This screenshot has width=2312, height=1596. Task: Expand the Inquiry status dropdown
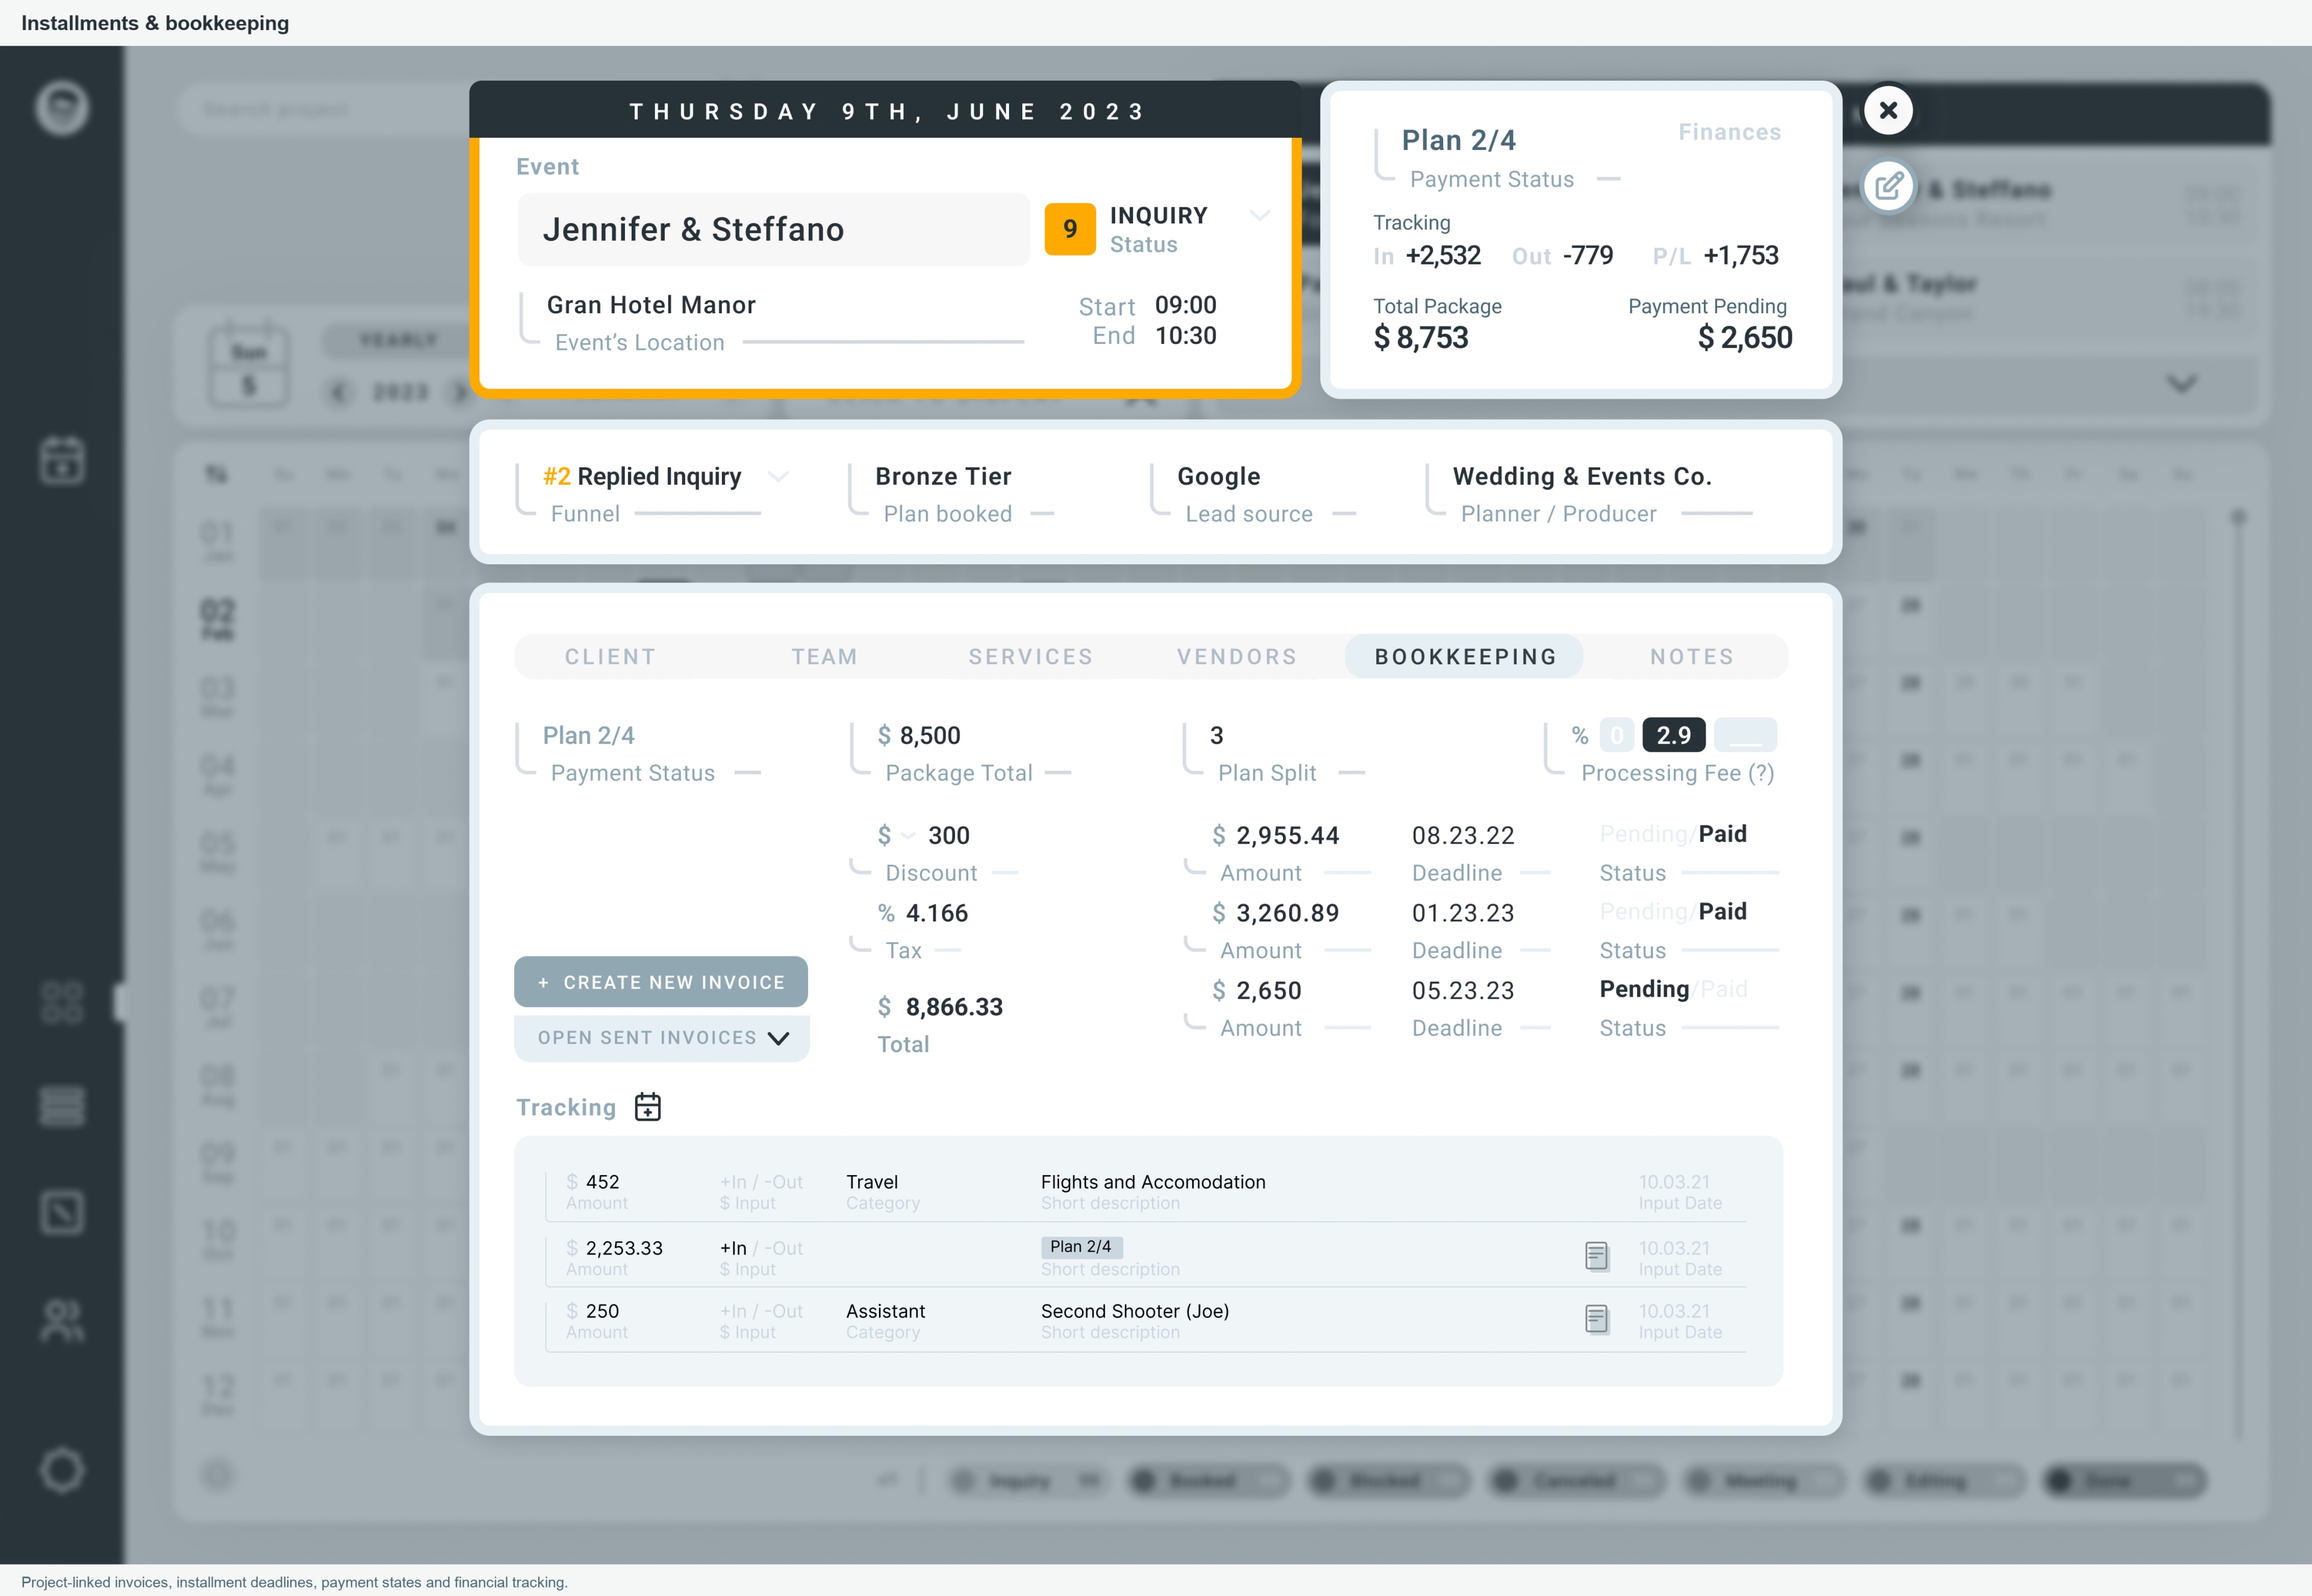[1260, 215]
